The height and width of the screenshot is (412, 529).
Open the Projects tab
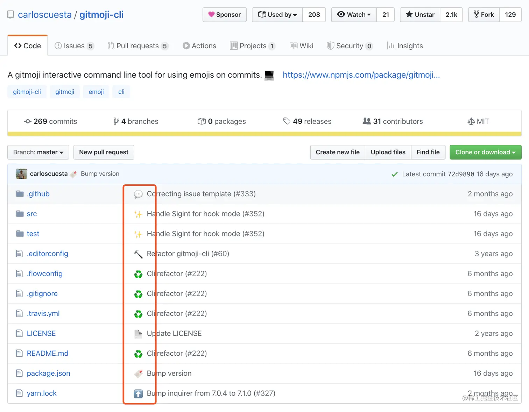(253, 46)
